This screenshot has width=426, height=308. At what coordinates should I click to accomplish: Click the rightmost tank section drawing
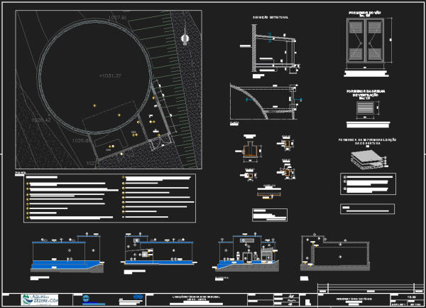(336, 255)
